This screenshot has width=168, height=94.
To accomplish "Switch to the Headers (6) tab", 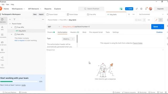I will 75,32.
